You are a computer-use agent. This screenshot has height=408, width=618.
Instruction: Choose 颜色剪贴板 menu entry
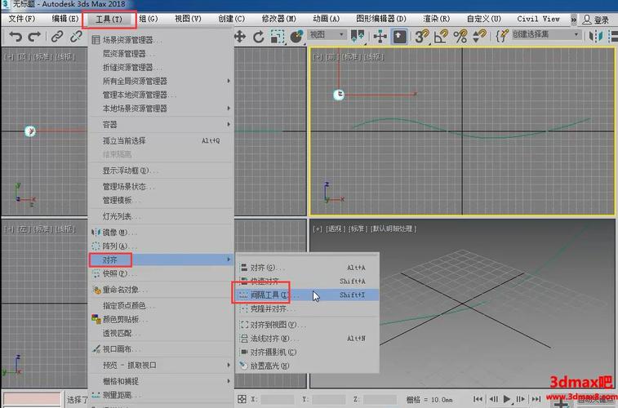tap(161, 319)
